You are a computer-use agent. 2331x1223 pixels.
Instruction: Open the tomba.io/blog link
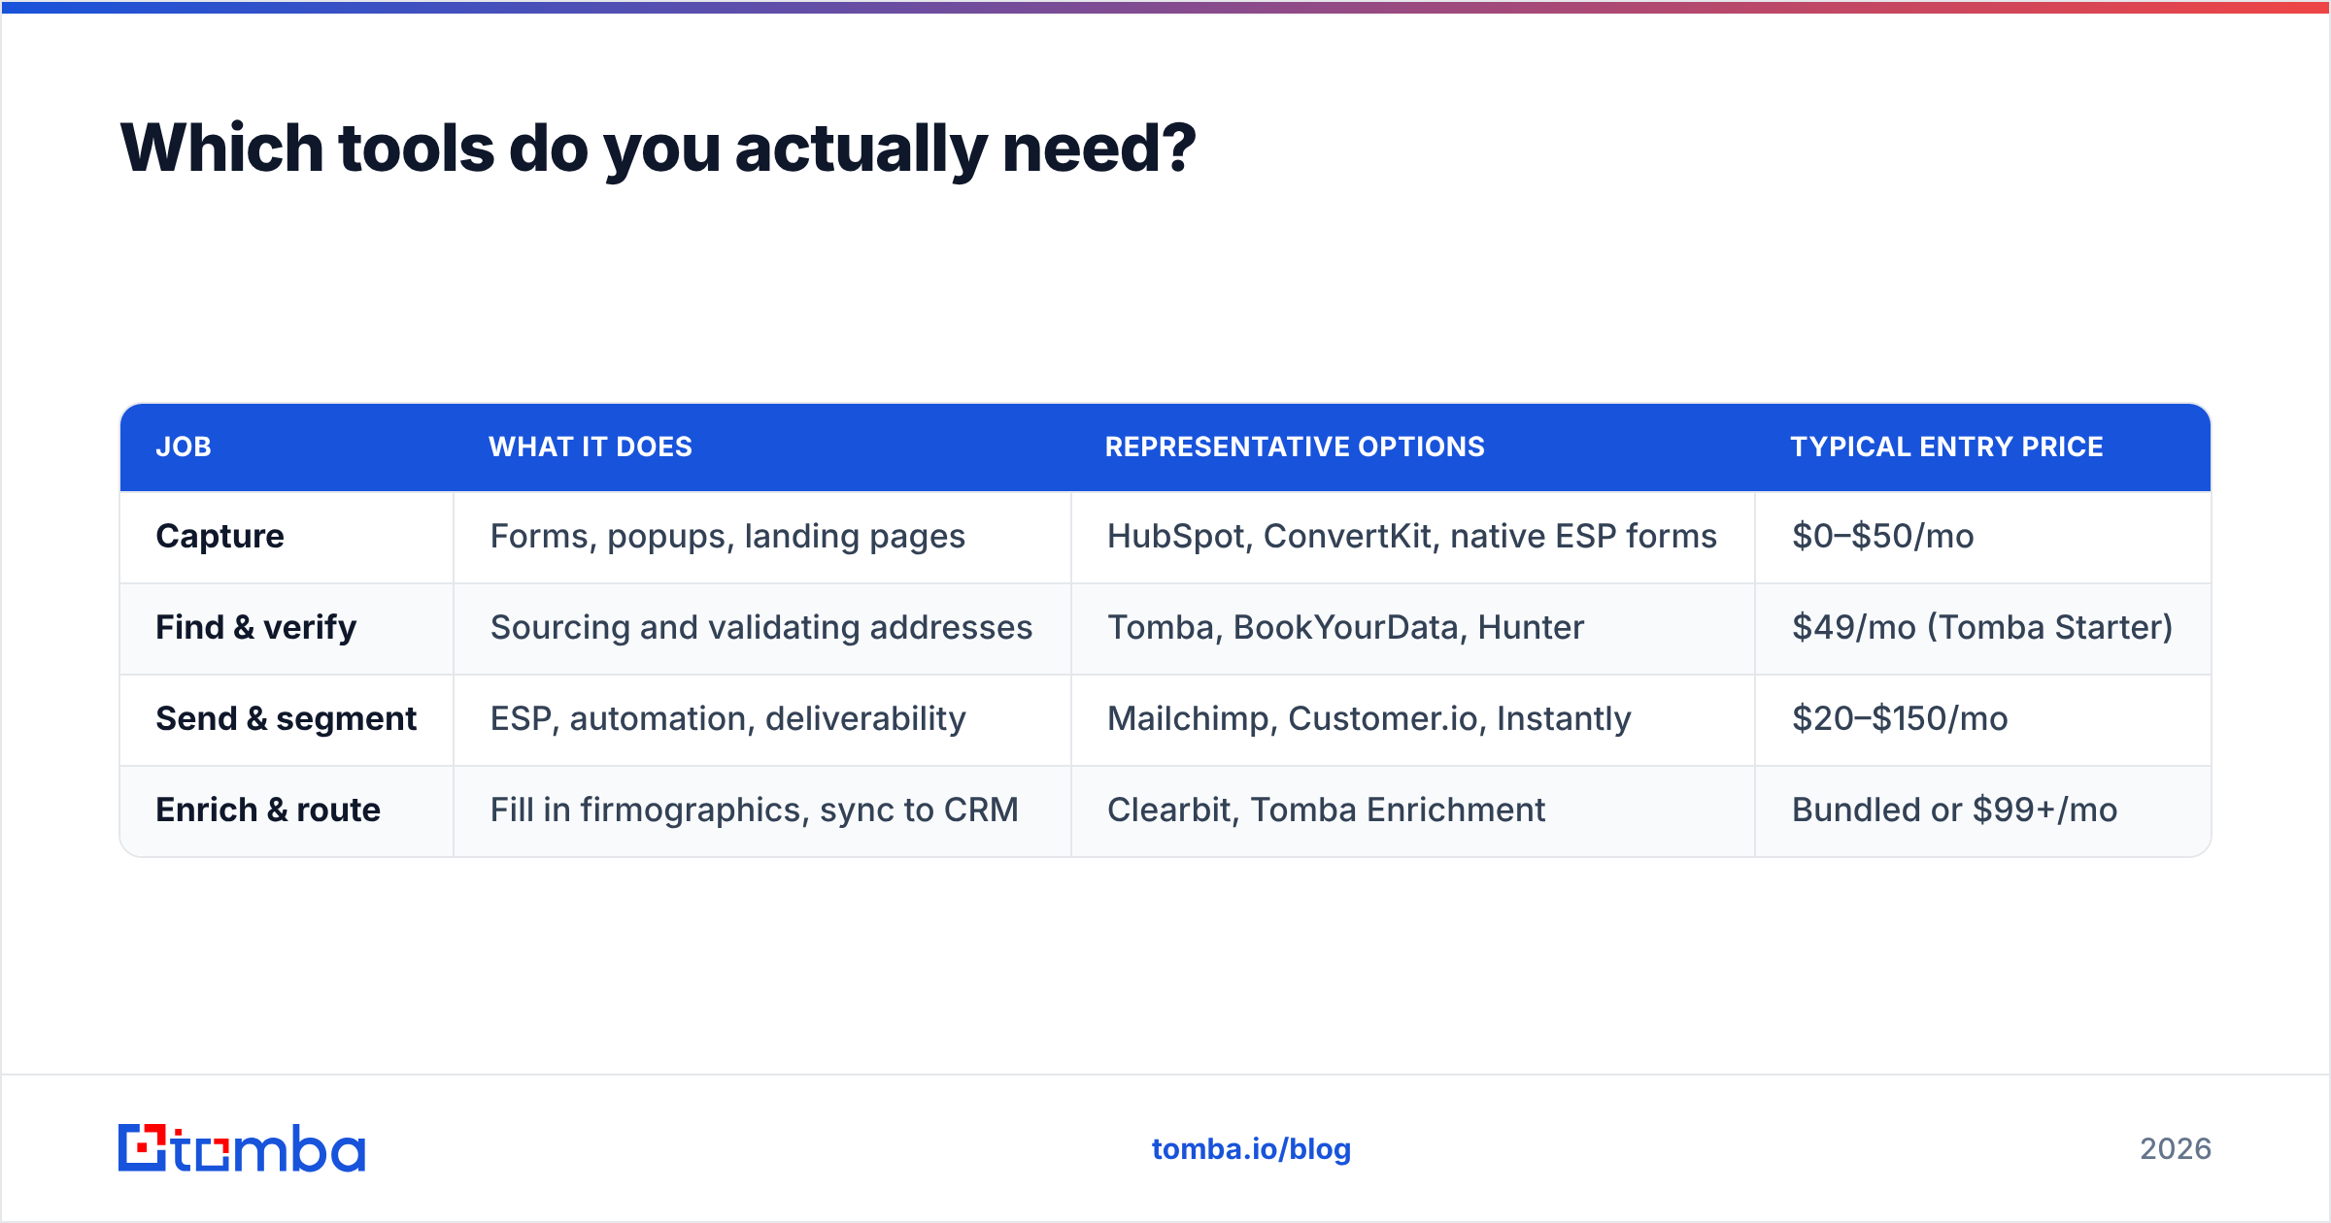pyautogui.click(x=1251, y=1149)
